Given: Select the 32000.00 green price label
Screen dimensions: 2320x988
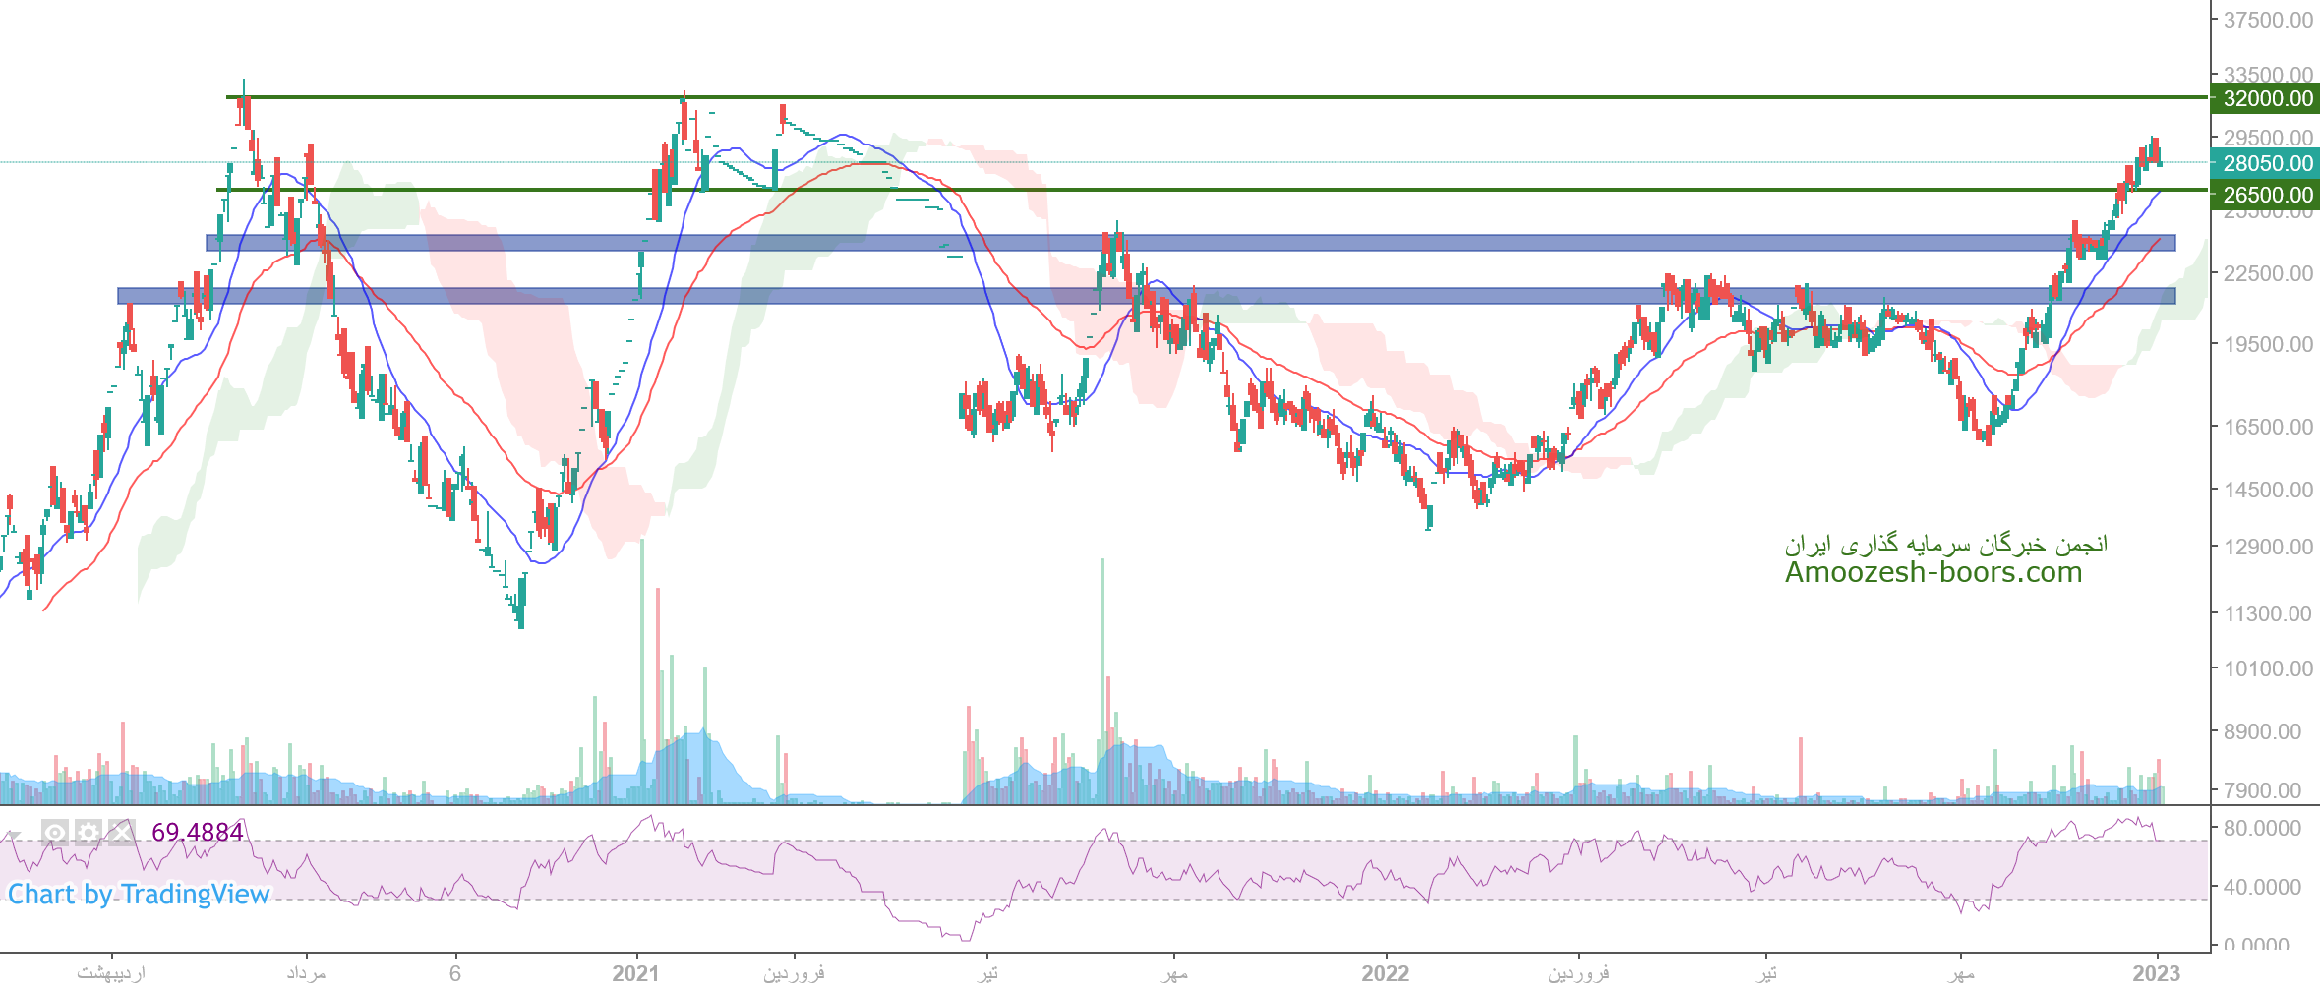Looking at the screenshot, I should pyautogui.click(x=2267, y=98).
